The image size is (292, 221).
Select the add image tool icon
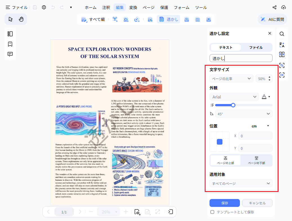(x=126, y=19)
